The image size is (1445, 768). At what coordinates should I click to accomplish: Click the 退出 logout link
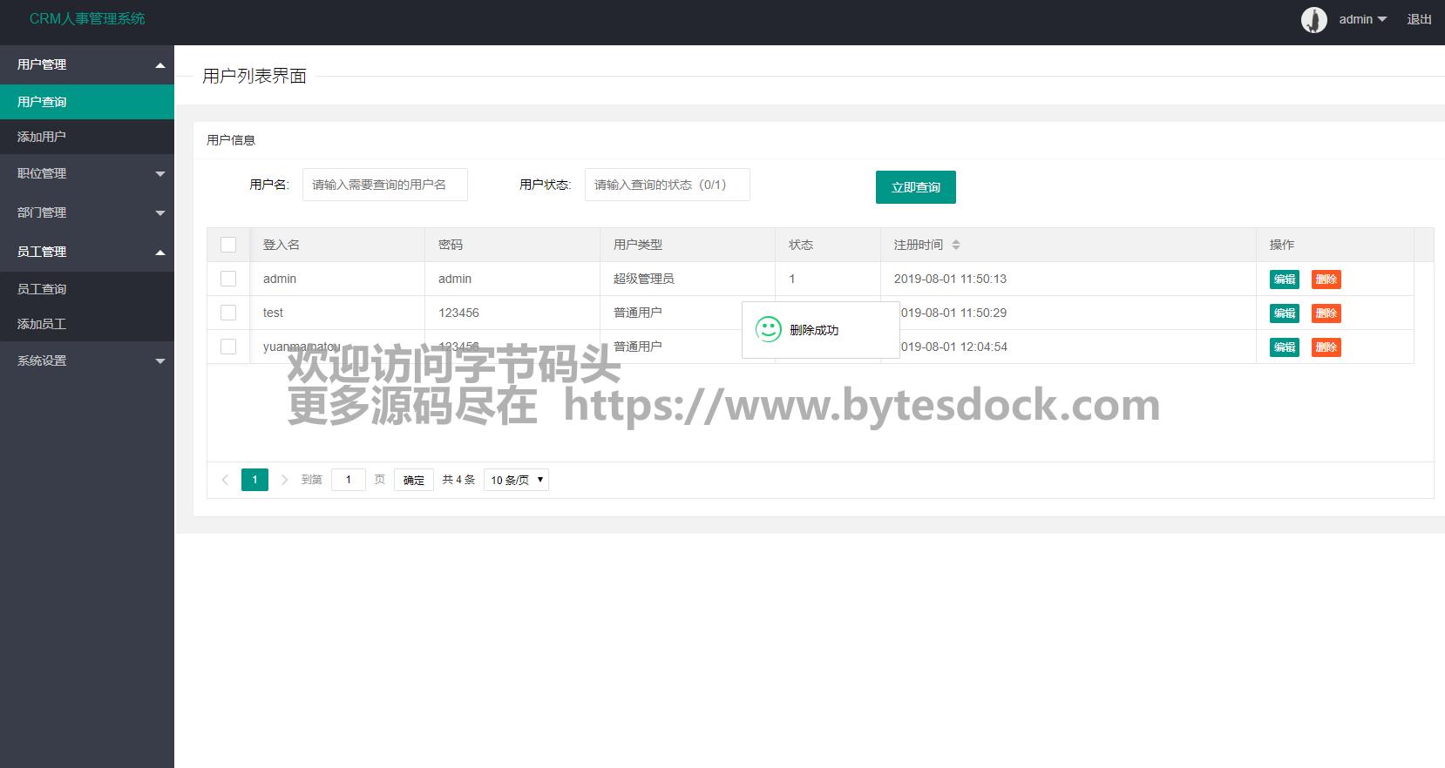pos(1419,19)
